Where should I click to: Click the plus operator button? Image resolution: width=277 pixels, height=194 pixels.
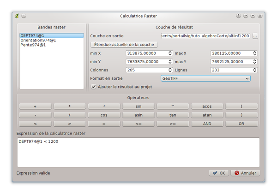point(36,106)
